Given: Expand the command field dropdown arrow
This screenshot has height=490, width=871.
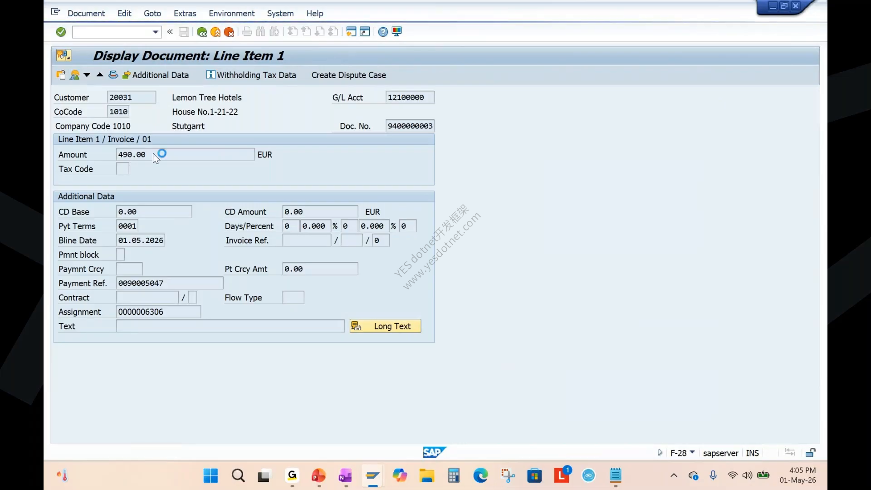Looking at the screenshot, I should click(156, 32).
